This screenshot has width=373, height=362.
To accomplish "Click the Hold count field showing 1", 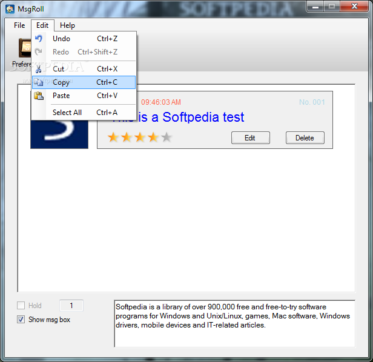I will point(71,305).
